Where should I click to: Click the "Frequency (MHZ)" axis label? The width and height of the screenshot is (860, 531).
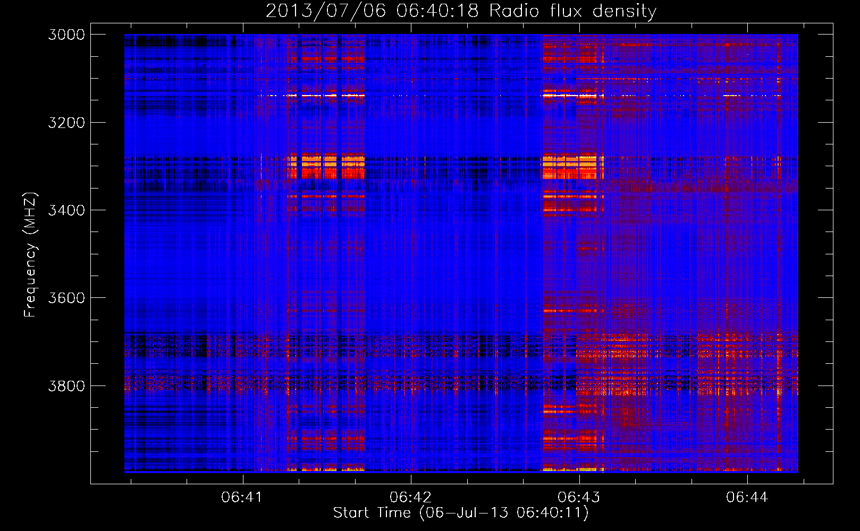[x=30, y=255]
